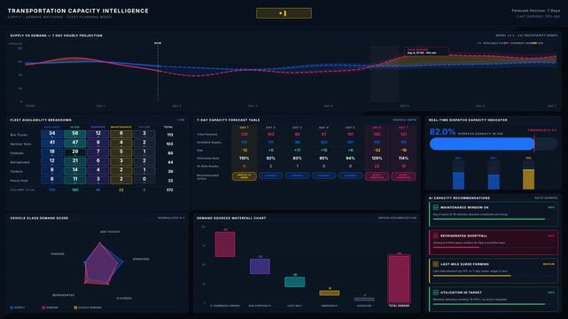Click the Refrigerated Shortfall card icon
This screenshot has height=319, width=568.
[x=436, y=236]
